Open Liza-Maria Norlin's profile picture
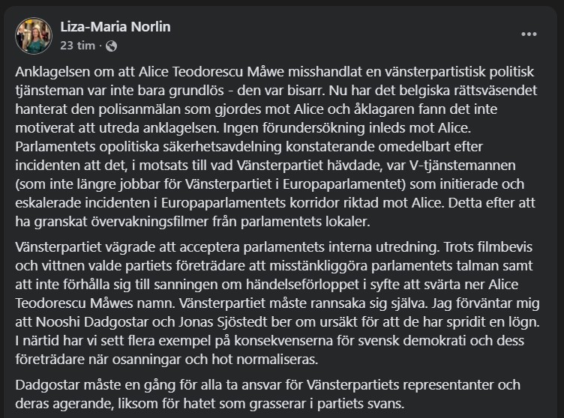The width and height of the screenshot is (564, 418). coord(36,35)
